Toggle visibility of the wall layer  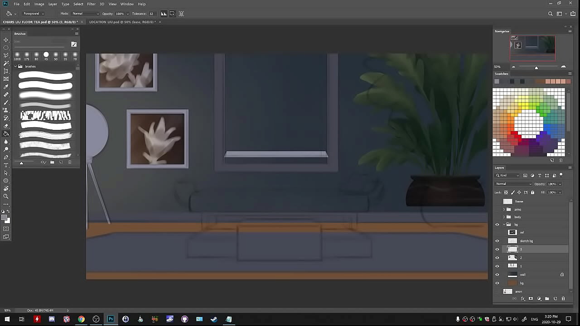[497, 275]
